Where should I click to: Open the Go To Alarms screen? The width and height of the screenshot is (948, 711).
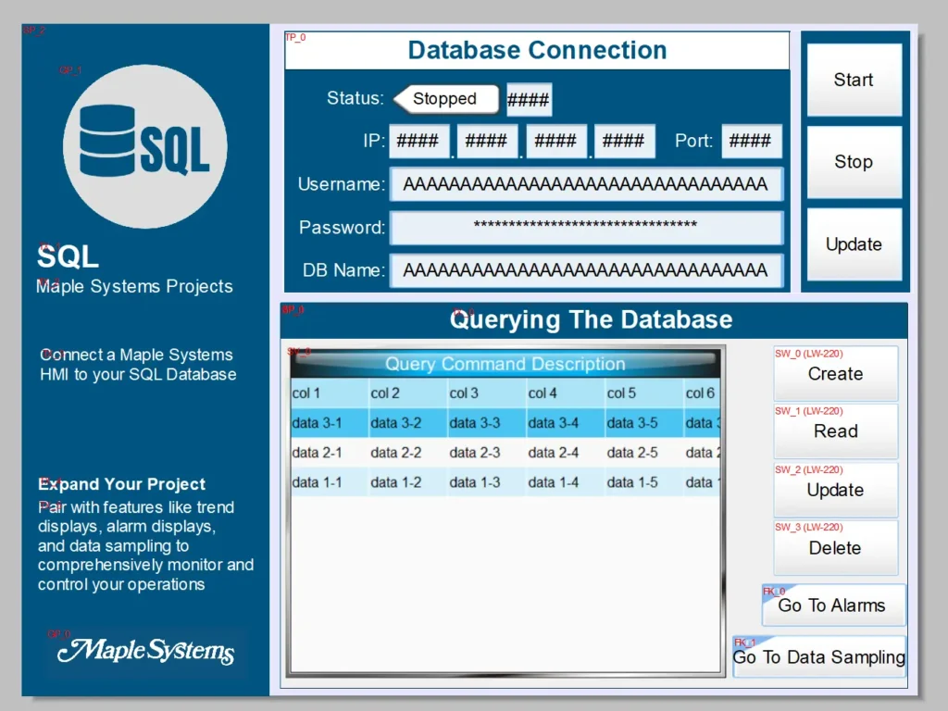832,605
